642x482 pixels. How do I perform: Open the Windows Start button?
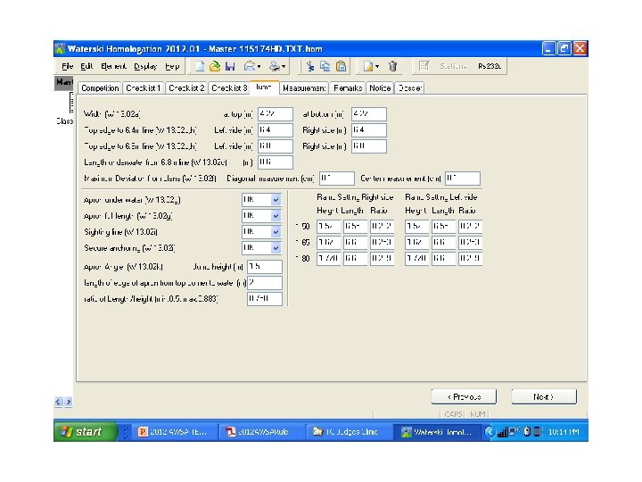(86, 432)
